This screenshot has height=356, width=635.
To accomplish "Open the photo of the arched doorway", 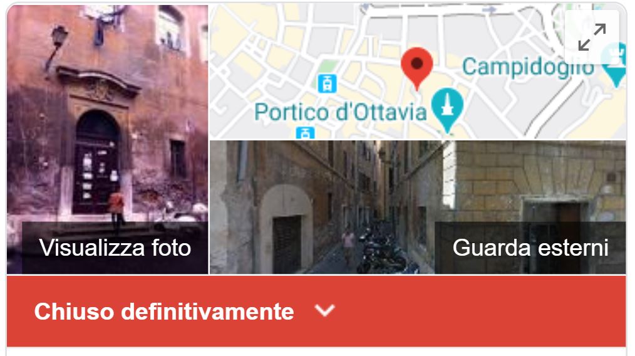I will pos(107,139).
